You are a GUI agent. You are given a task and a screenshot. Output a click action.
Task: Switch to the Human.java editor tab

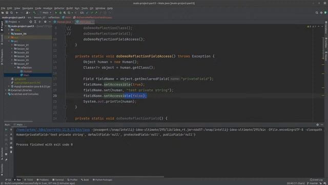coord(64,22)
